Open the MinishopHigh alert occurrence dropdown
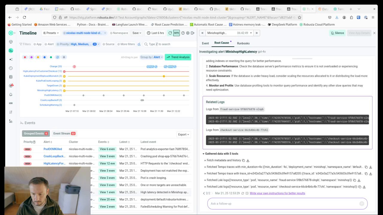The image size is (383, 215). 230,33
